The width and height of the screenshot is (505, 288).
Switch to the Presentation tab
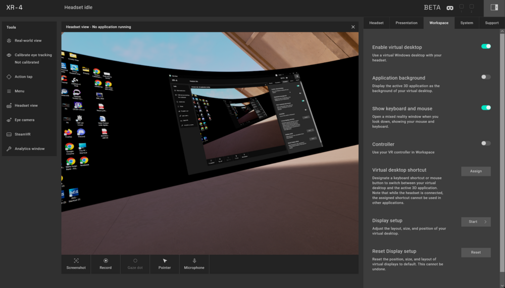click(407, 23)
